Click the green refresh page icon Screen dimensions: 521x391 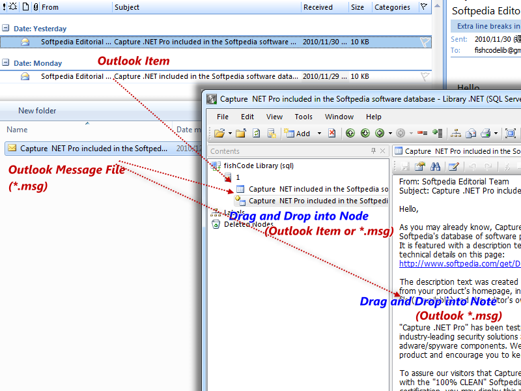256,134
